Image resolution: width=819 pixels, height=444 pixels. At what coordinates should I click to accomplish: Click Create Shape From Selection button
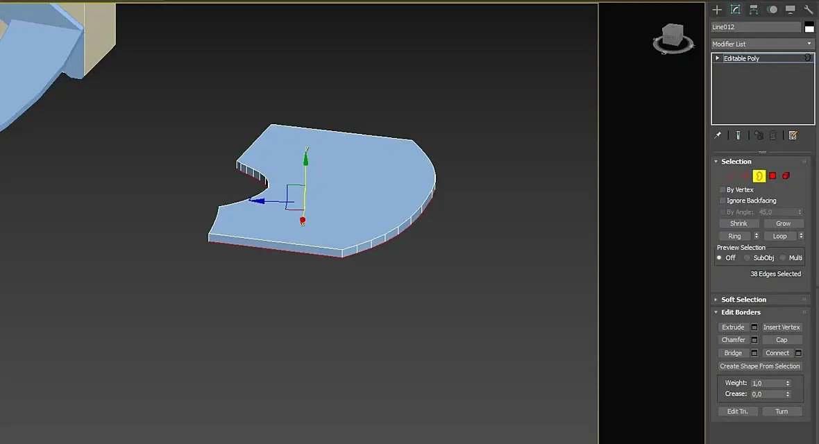coord(759,366)
